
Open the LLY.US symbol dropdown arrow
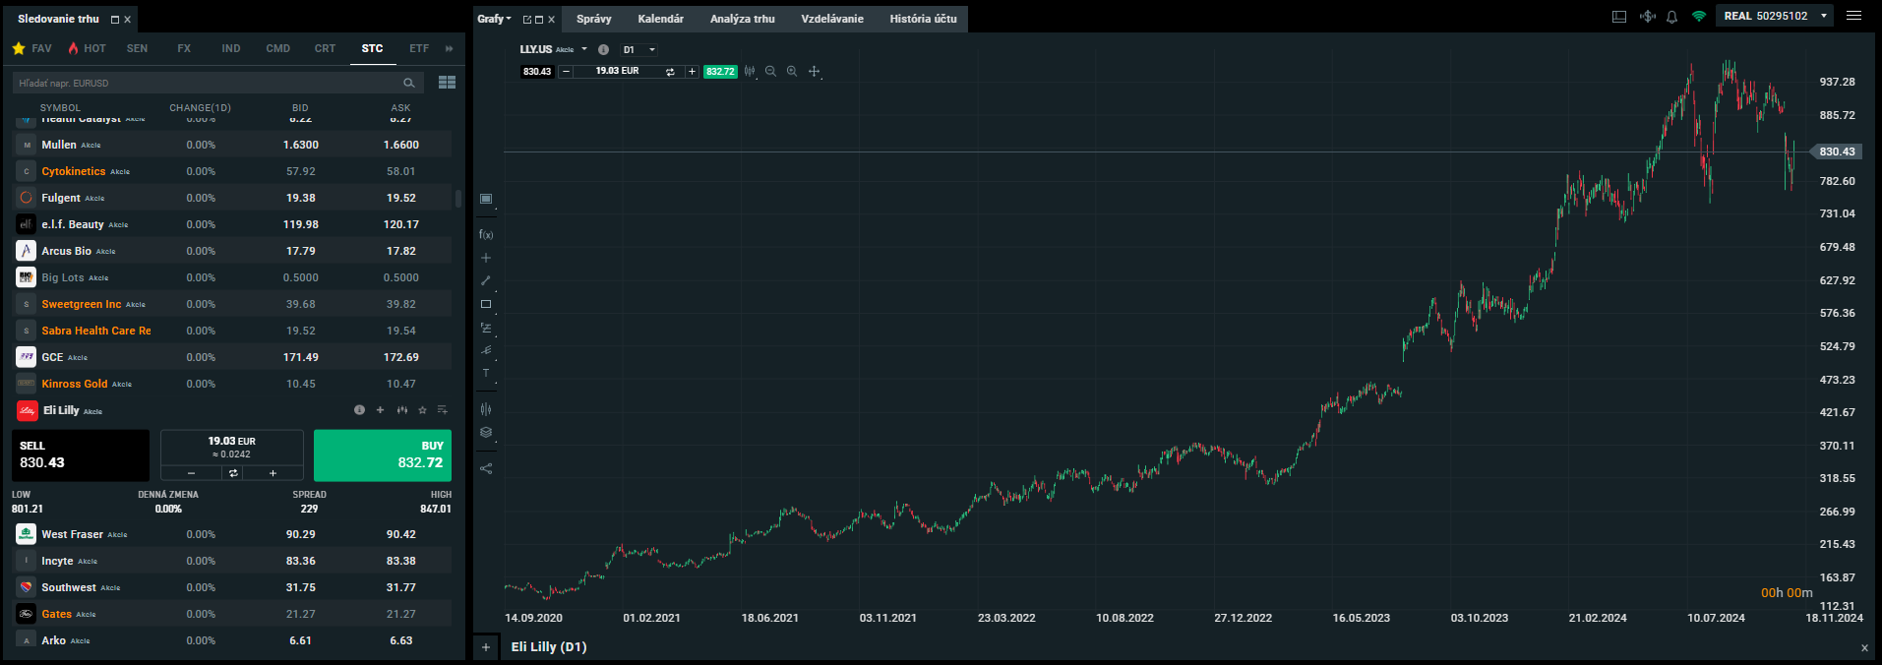584,49
